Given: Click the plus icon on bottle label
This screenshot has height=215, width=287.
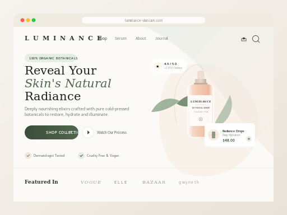Looking at the screenshot, I should (x=201, y=119).
